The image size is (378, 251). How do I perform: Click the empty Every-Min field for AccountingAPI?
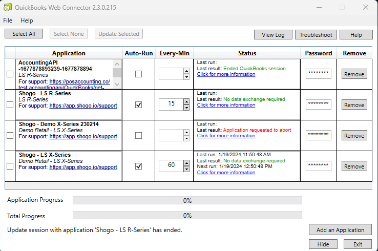pyautogui.click(x=171, y=74)
